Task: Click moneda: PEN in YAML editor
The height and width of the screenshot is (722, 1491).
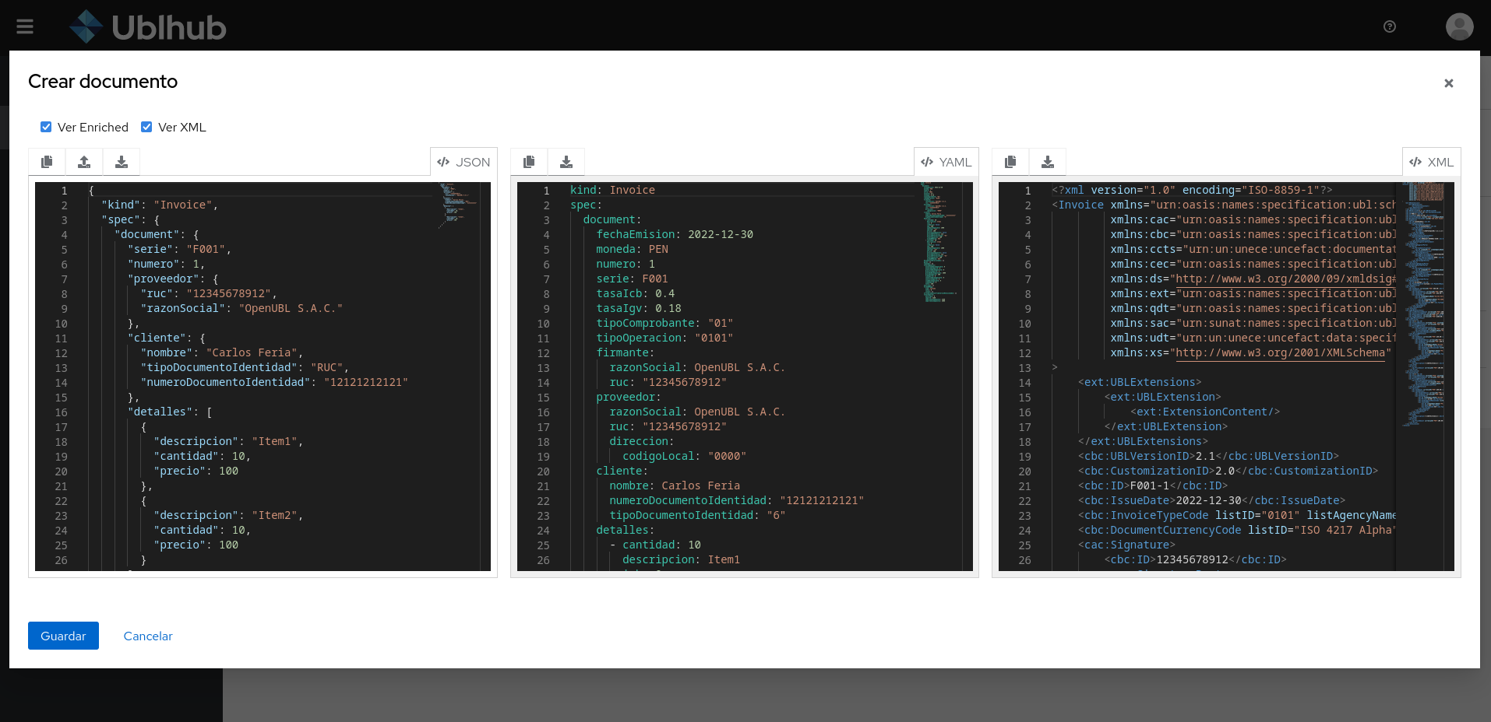Action: tap(633, 249)
